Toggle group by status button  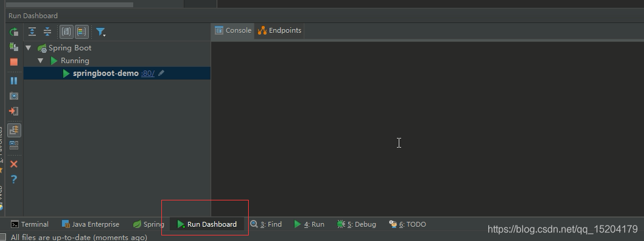tap(82, 31)
